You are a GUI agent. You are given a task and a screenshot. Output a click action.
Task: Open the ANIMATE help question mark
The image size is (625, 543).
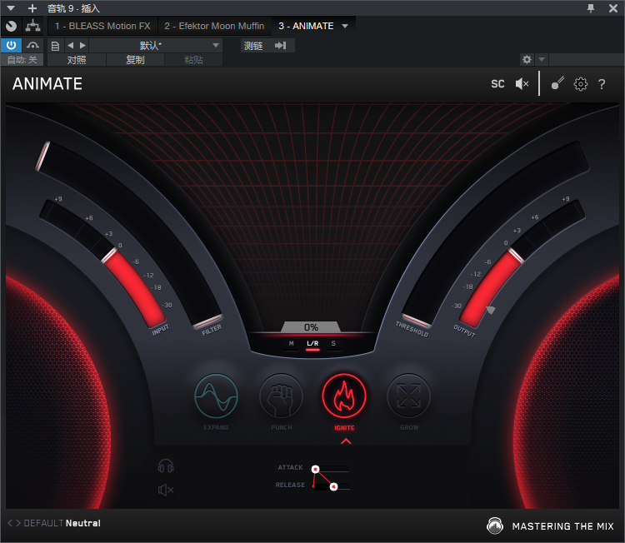(x=602, y=84)
